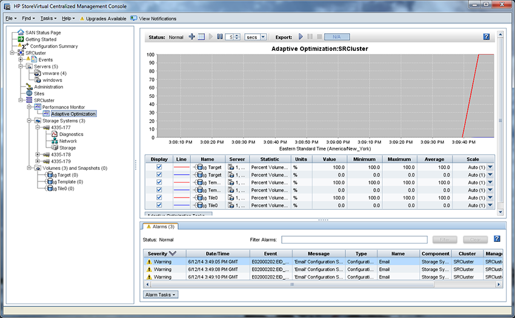Uncheck Display for second Tile0 row

[159, 205]
